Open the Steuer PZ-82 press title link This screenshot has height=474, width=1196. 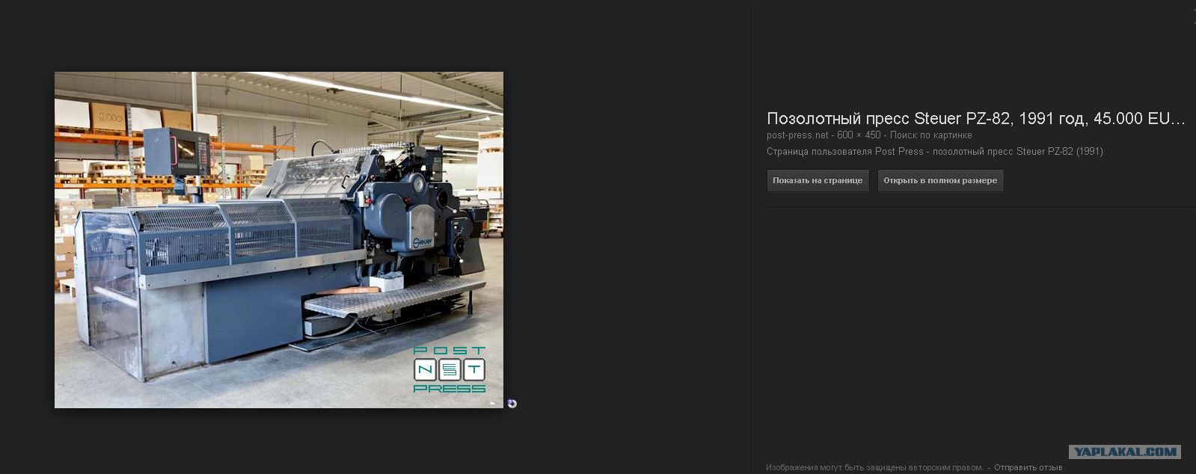pos(976,118)
